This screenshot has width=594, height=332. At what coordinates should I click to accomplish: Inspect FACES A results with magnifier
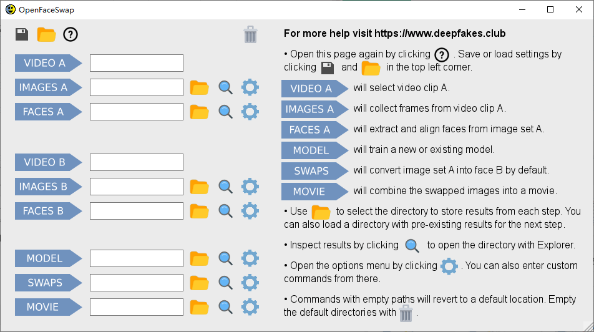pyautogui.click(x=225, y=112)
